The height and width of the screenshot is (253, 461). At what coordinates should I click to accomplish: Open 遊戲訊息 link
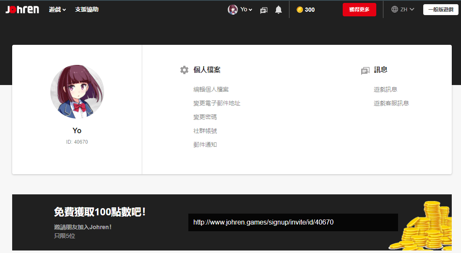pos(385,90)
